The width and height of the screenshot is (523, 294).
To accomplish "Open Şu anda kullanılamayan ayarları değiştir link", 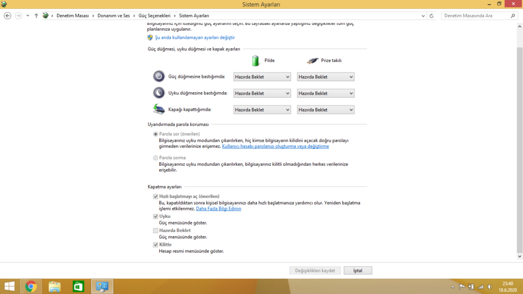I will point(195,38).
